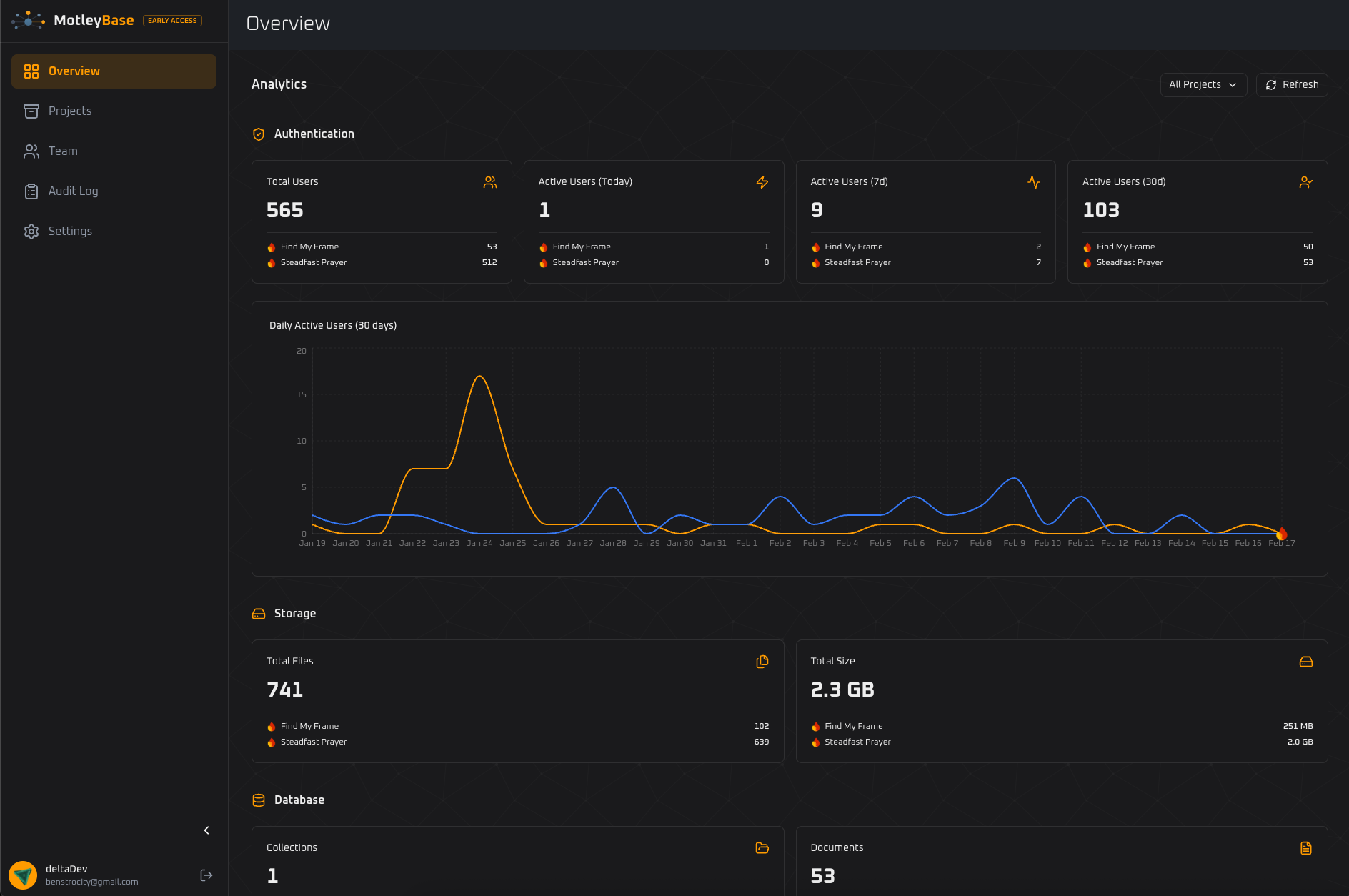Select Projects in the sidebar navigation
Screen dimensions: 1349x896
(69, 111)
